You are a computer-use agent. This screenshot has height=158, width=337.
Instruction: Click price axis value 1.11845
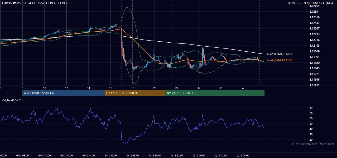[315, 68]
